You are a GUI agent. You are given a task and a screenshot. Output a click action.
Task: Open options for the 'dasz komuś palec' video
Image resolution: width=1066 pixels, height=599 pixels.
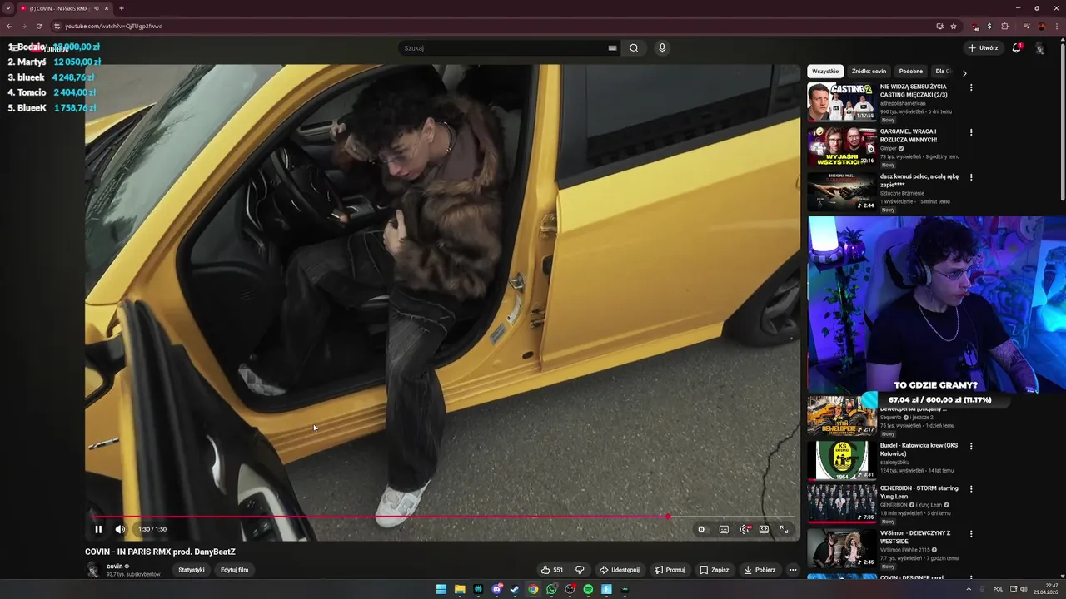971,177
